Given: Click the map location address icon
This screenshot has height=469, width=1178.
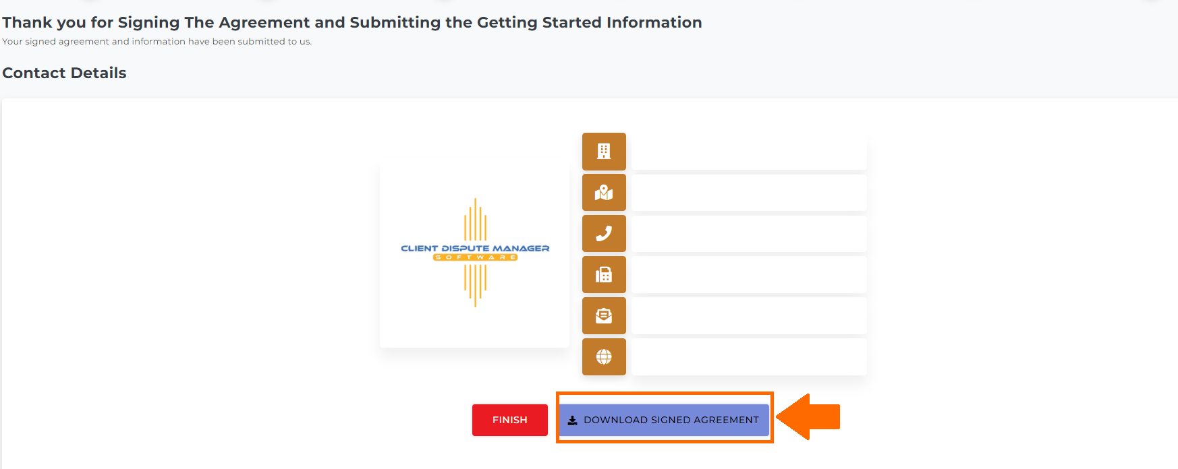Looking at the screenshot, I should pyautogui.click(x=604, y=193).
